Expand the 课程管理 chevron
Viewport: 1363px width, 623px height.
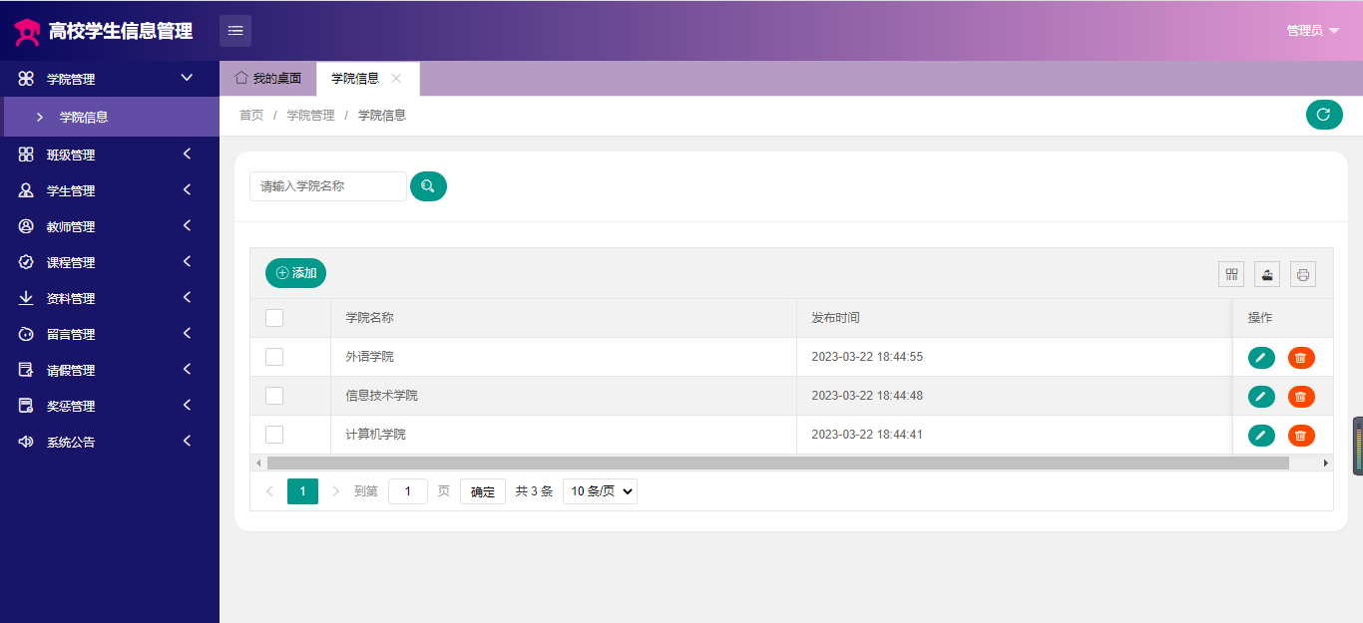(187, 261)
